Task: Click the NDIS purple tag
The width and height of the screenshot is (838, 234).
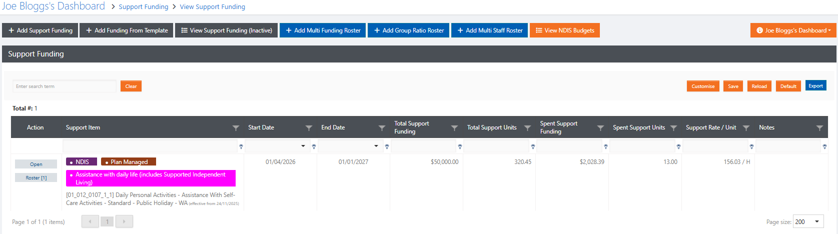Action: (82, 161)
